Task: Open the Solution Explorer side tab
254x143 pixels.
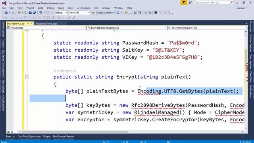Action: click(x=250, y=43)
